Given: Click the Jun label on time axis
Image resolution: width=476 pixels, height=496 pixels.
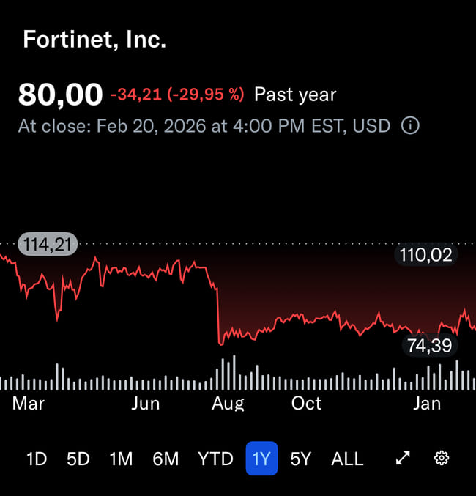Looking at the screenshot, I should tap(145, 404).
